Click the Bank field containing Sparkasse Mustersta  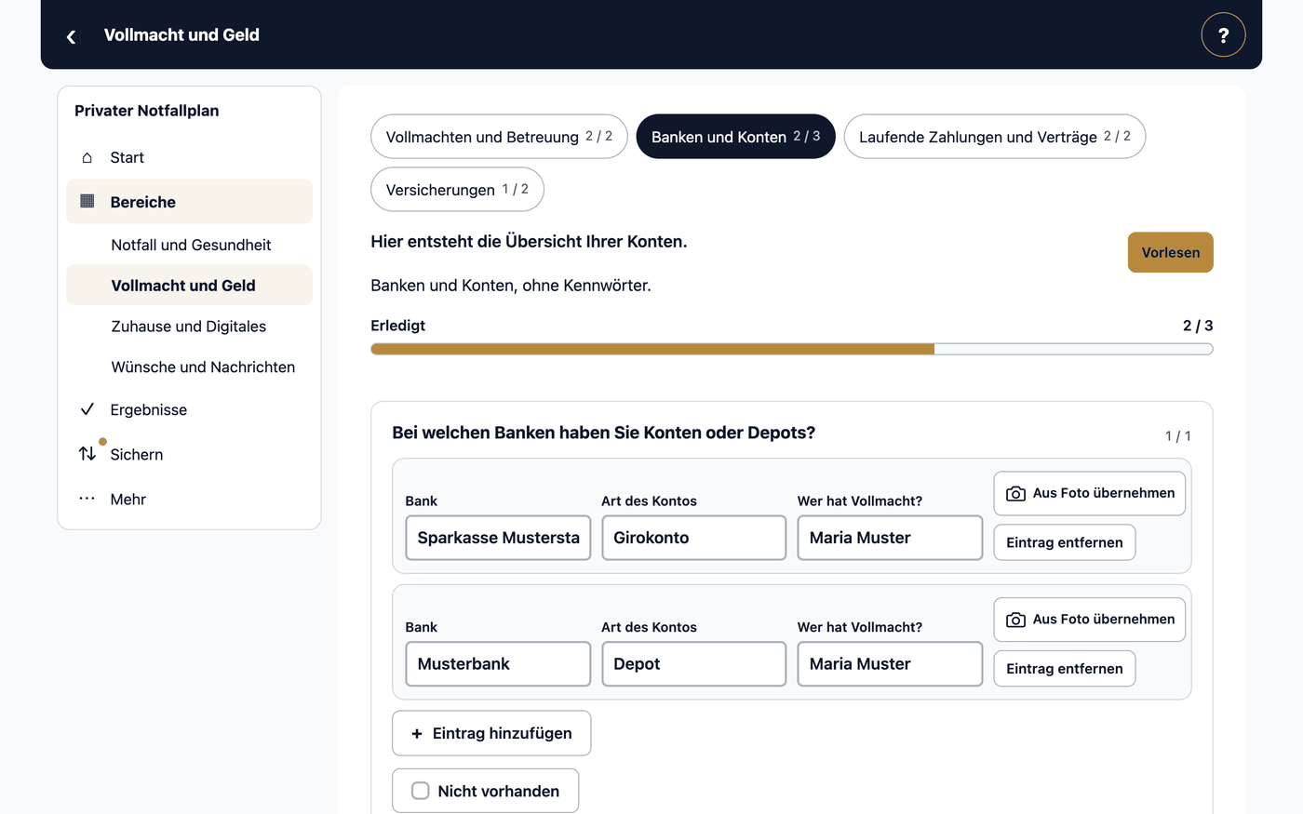tap(498, 538)
